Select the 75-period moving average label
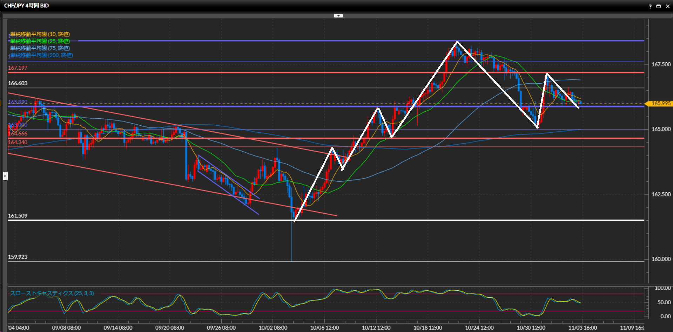 (x=40, y=48)
